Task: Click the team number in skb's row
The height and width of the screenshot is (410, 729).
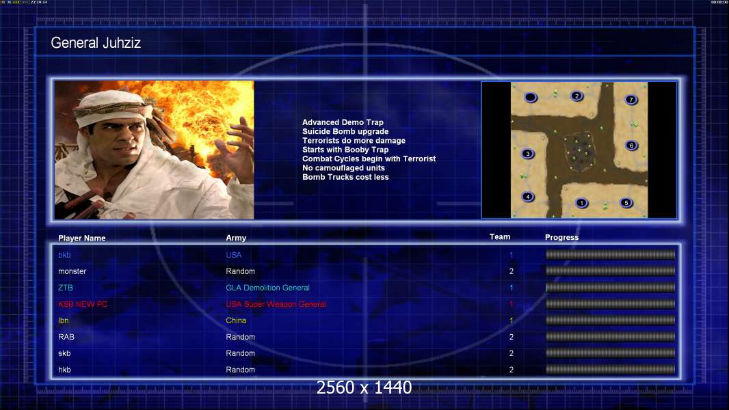Action: click(511, 353)
